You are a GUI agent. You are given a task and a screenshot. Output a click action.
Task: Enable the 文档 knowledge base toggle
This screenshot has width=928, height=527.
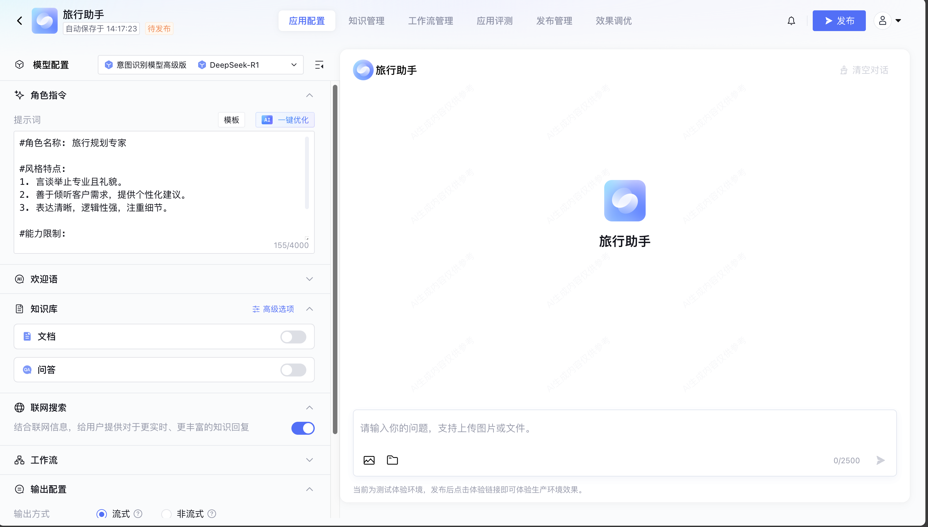293,337
